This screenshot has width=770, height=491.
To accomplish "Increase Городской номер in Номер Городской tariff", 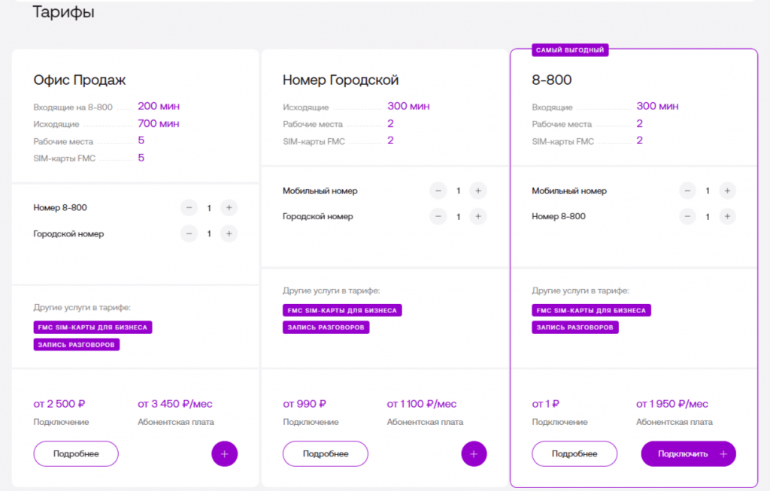I will point(477,216).
